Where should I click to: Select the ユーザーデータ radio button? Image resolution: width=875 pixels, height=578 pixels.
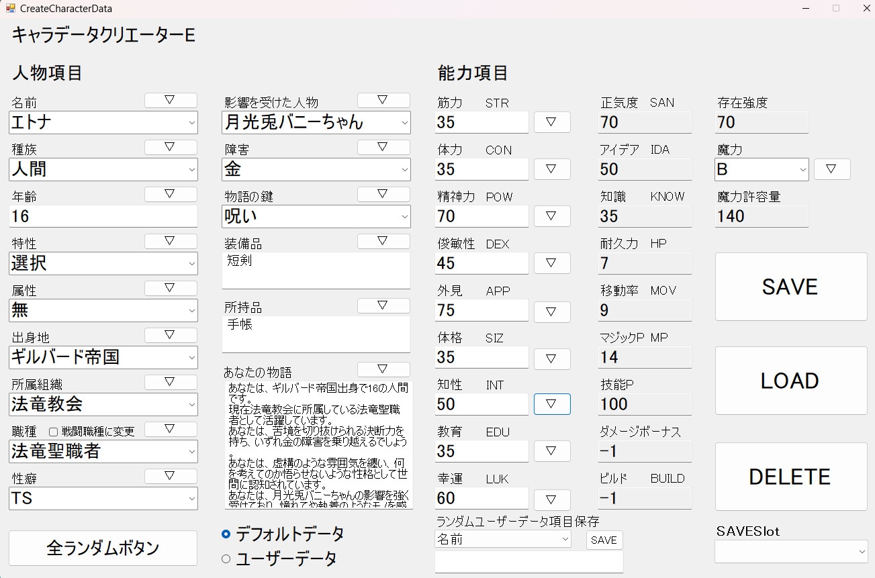[x=226, y=559]
